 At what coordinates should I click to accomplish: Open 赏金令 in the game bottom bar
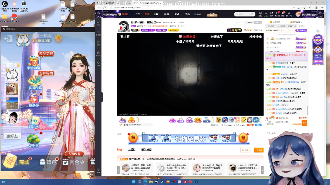[74, 162]
